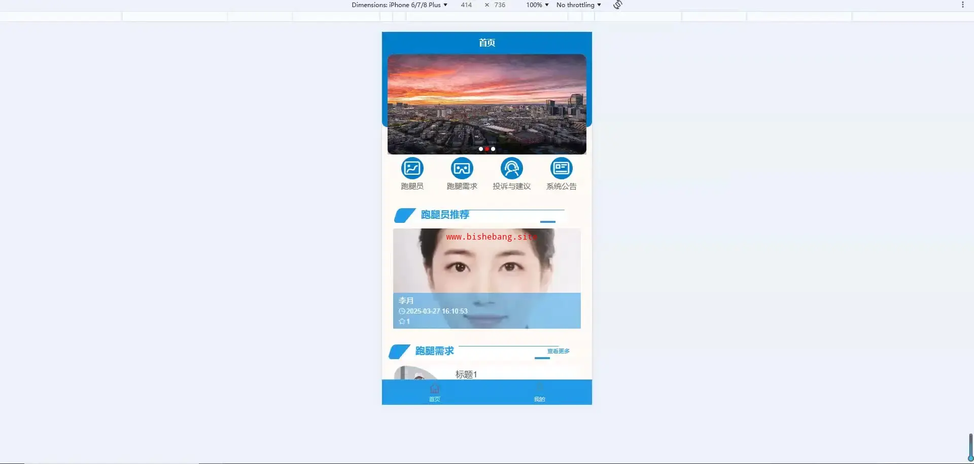
Task: Open the city sunset banner image
Action: coord(487,104)
